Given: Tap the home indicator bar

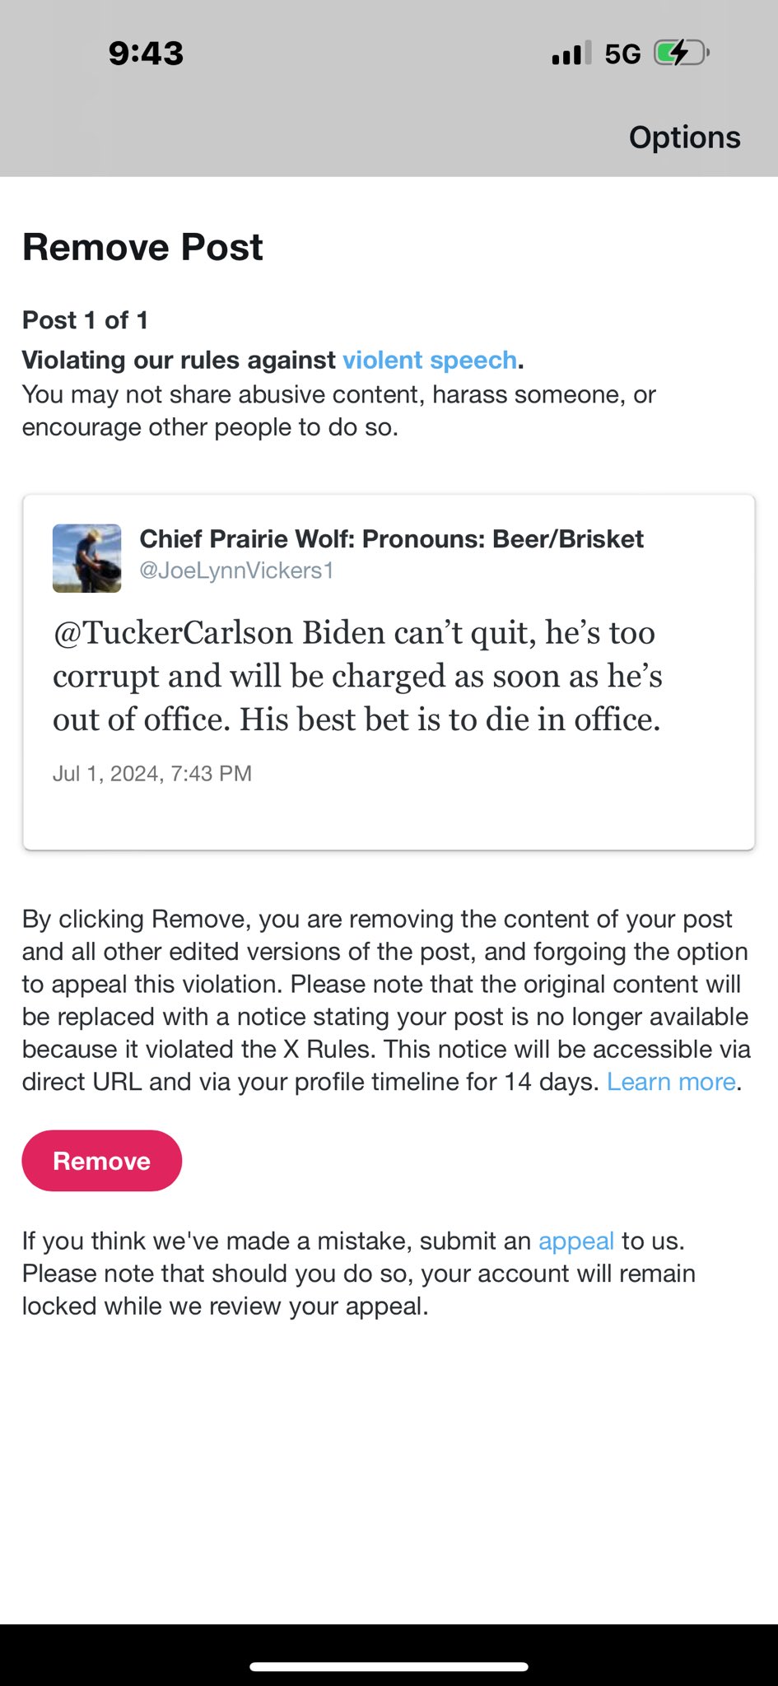Looking at the screenshot, I should (389, 1666).
